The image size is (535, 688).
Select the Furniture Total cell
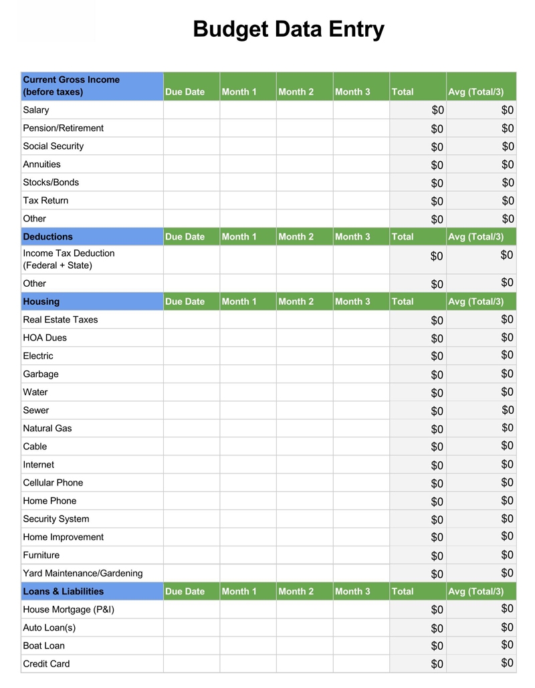pyautogui.click(x=418, y=555)
